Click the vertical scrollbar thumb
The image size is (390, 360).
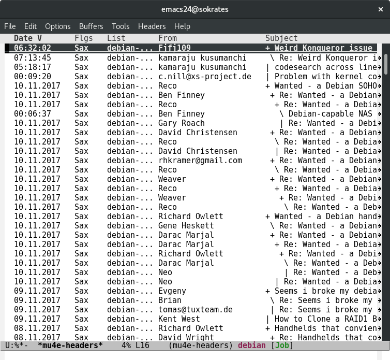[x=386, y=64]
